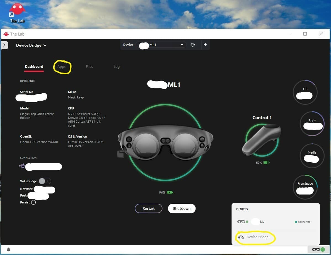The image size is (331, 255).
Task: Click the Shutdown button
Action: (182, 208)
